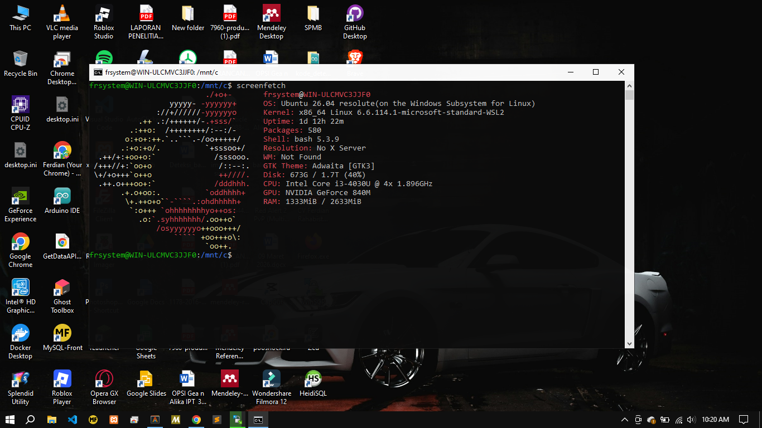Viewport: 762px width, 428px height.
Task: Launch VLC media player shortcut
Action: click(x=62, y=22)
